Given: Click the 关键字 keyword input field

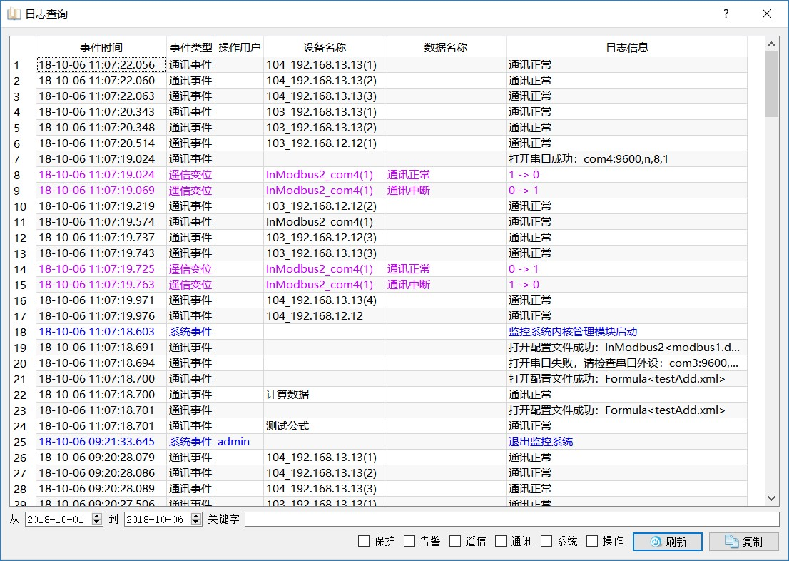Looking at the screenshot, I should click(x=511, y=520).
